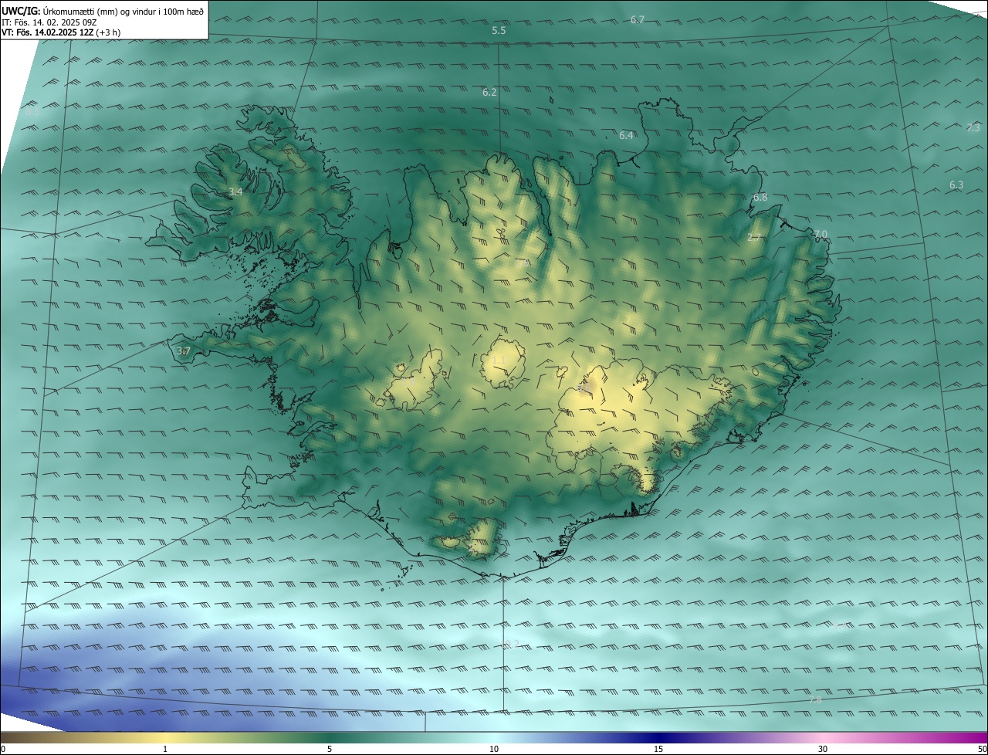Click the 6.7 value label on the map
Screen dimensions: 988x755
click(x=638, y=20)
